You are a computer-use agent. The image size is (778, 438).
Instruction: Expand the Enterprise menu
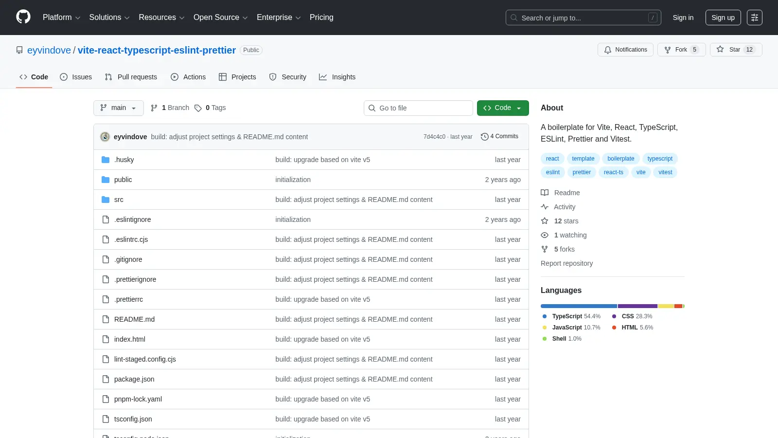tap(279, 18)
